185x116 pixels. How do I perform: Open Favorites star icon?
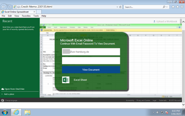tap(178, 7)
